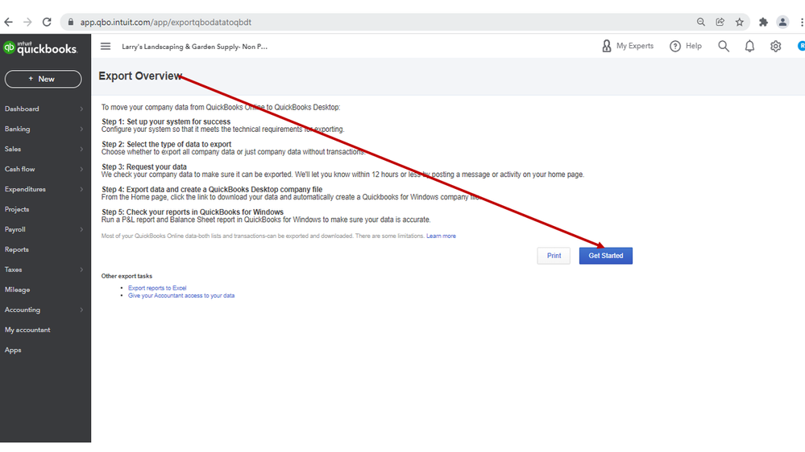Click the padlock site info icon
Image resolution: width=805 pixels, height=452 pixels.
[71, 22]
